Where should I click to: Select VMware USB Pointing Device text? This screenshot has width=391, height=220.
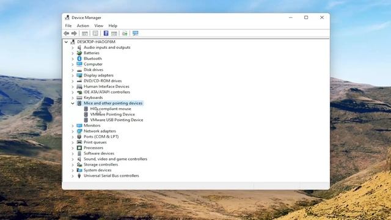click(x=117, y=120)
